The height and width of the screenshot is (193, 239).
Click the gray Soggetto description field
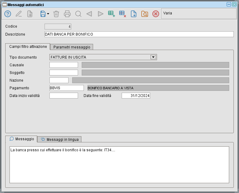(155, 73)
